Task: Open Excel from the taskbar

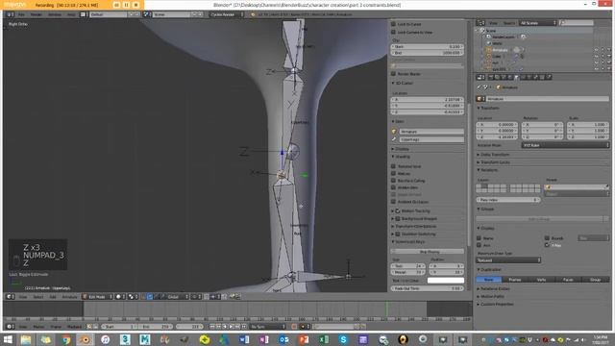Action: point(324,339)
